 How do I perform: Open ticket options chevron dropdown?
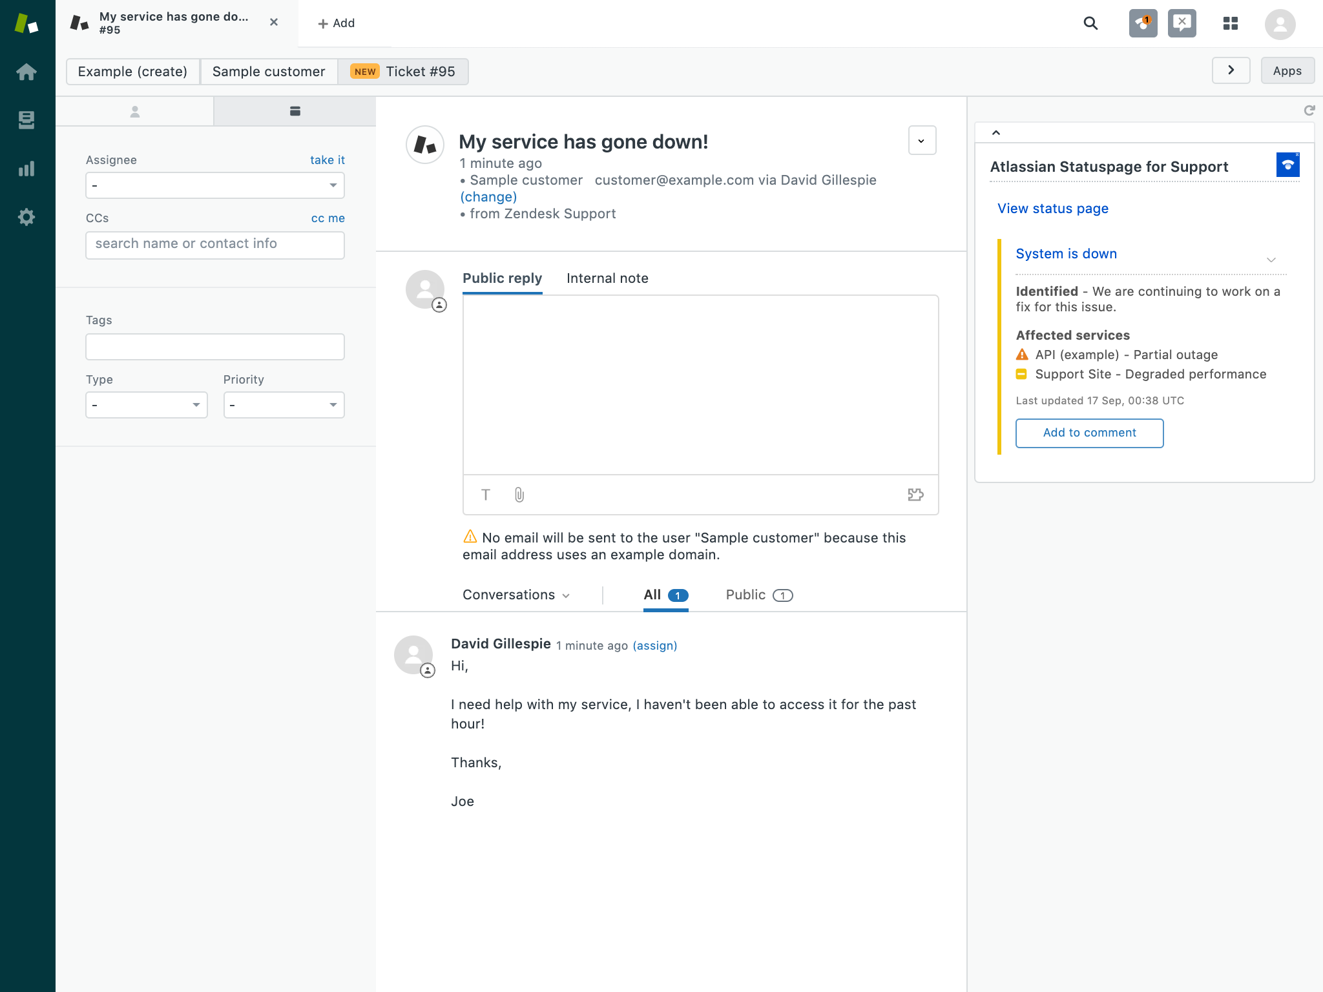click(x=922, y=141)
